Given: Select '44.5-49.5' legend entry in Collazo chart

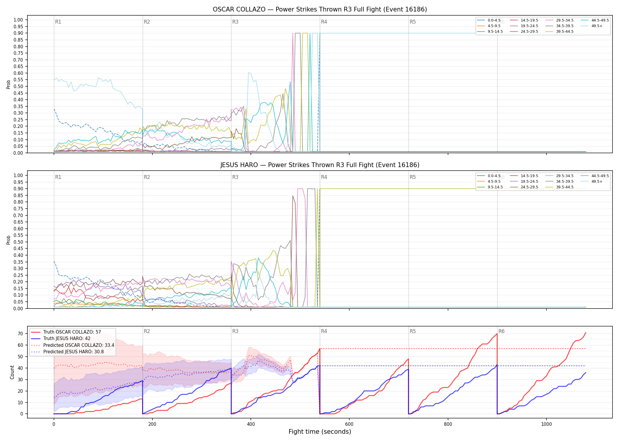Looking at the screenshot, I should click(595, 20).
